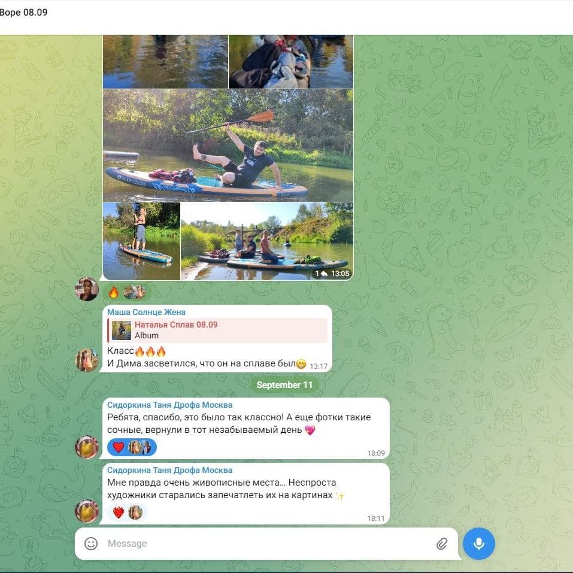573x573 pixels.
Task: Click the avatar beside the 18:11 message
Action: coord(87,511)
